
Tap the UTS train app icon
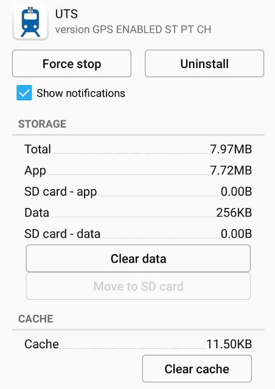(30, 22)
